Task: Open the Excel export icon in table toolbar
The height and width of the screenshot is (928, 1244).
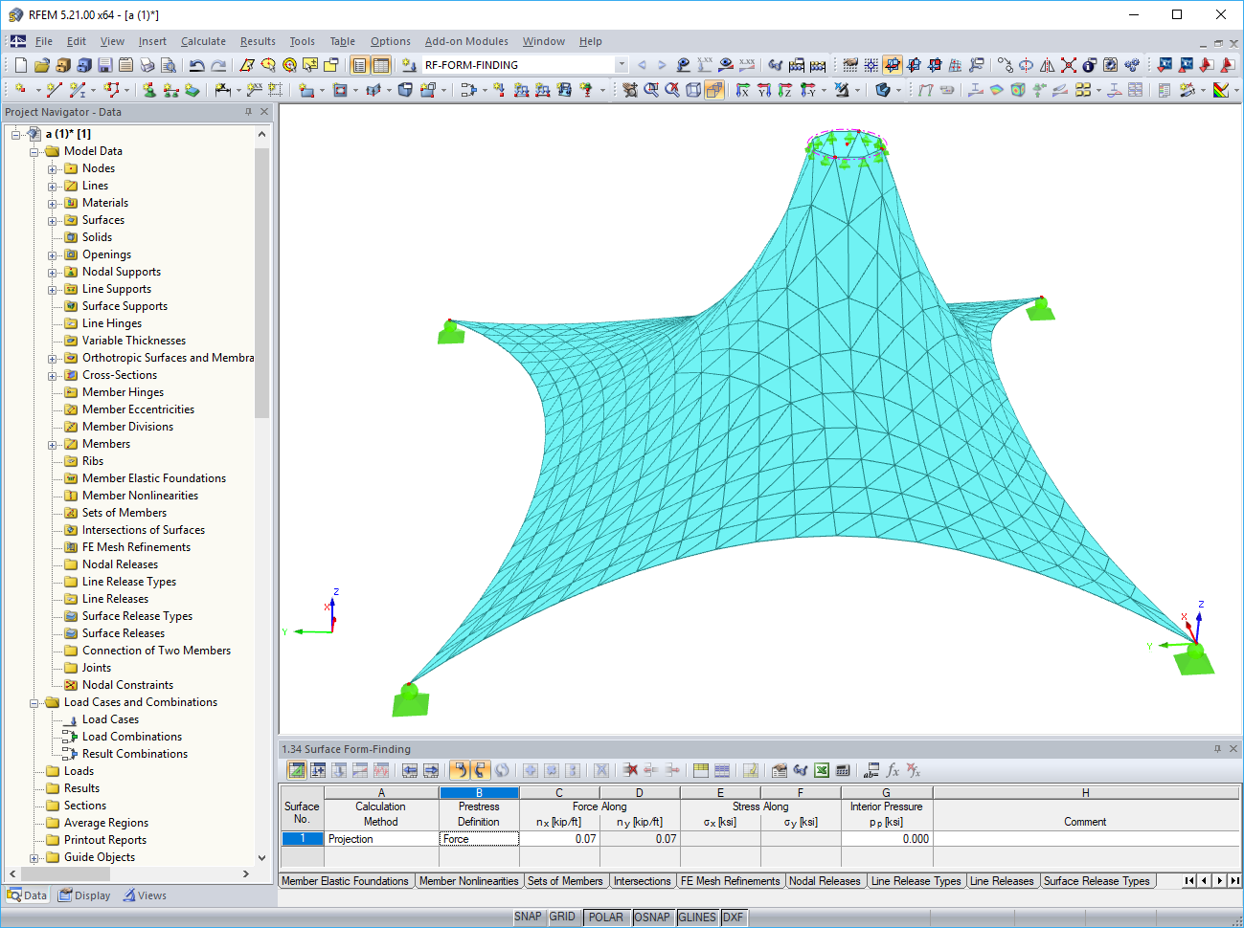Action: tap(822, 770)
